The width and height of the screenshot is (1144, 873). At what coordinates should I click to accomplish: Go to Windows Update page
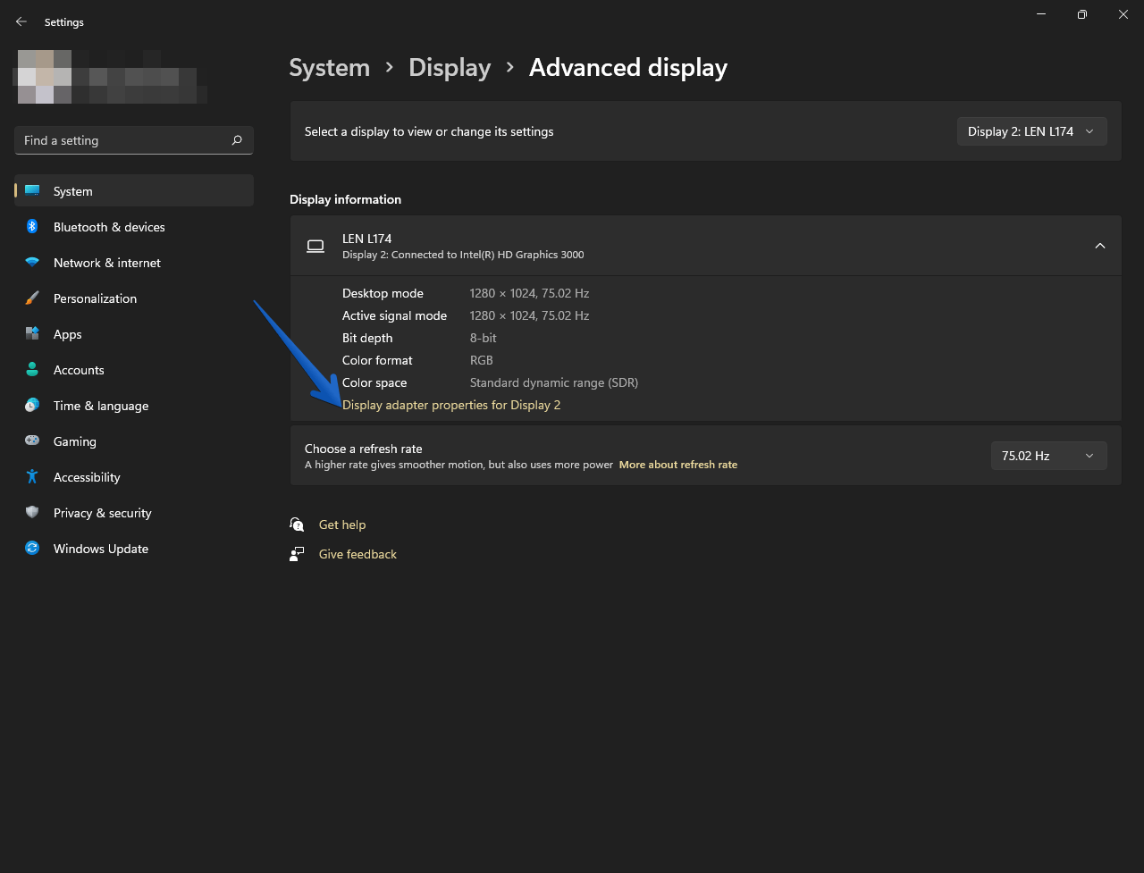tap(134, 549)
